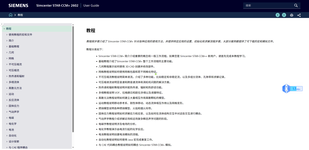Click bullet about CAE 代码耦合教程
309x150 pixels.
(135, 145)
